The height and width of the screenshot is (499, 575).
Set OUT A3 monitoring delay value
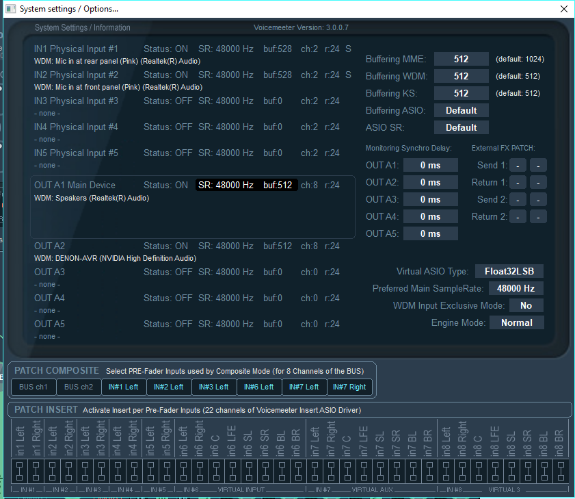tap(431, 199)
